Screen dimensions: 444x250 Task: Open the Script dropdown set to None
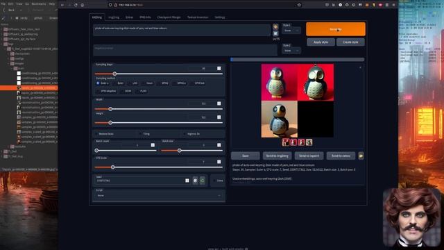159,196
